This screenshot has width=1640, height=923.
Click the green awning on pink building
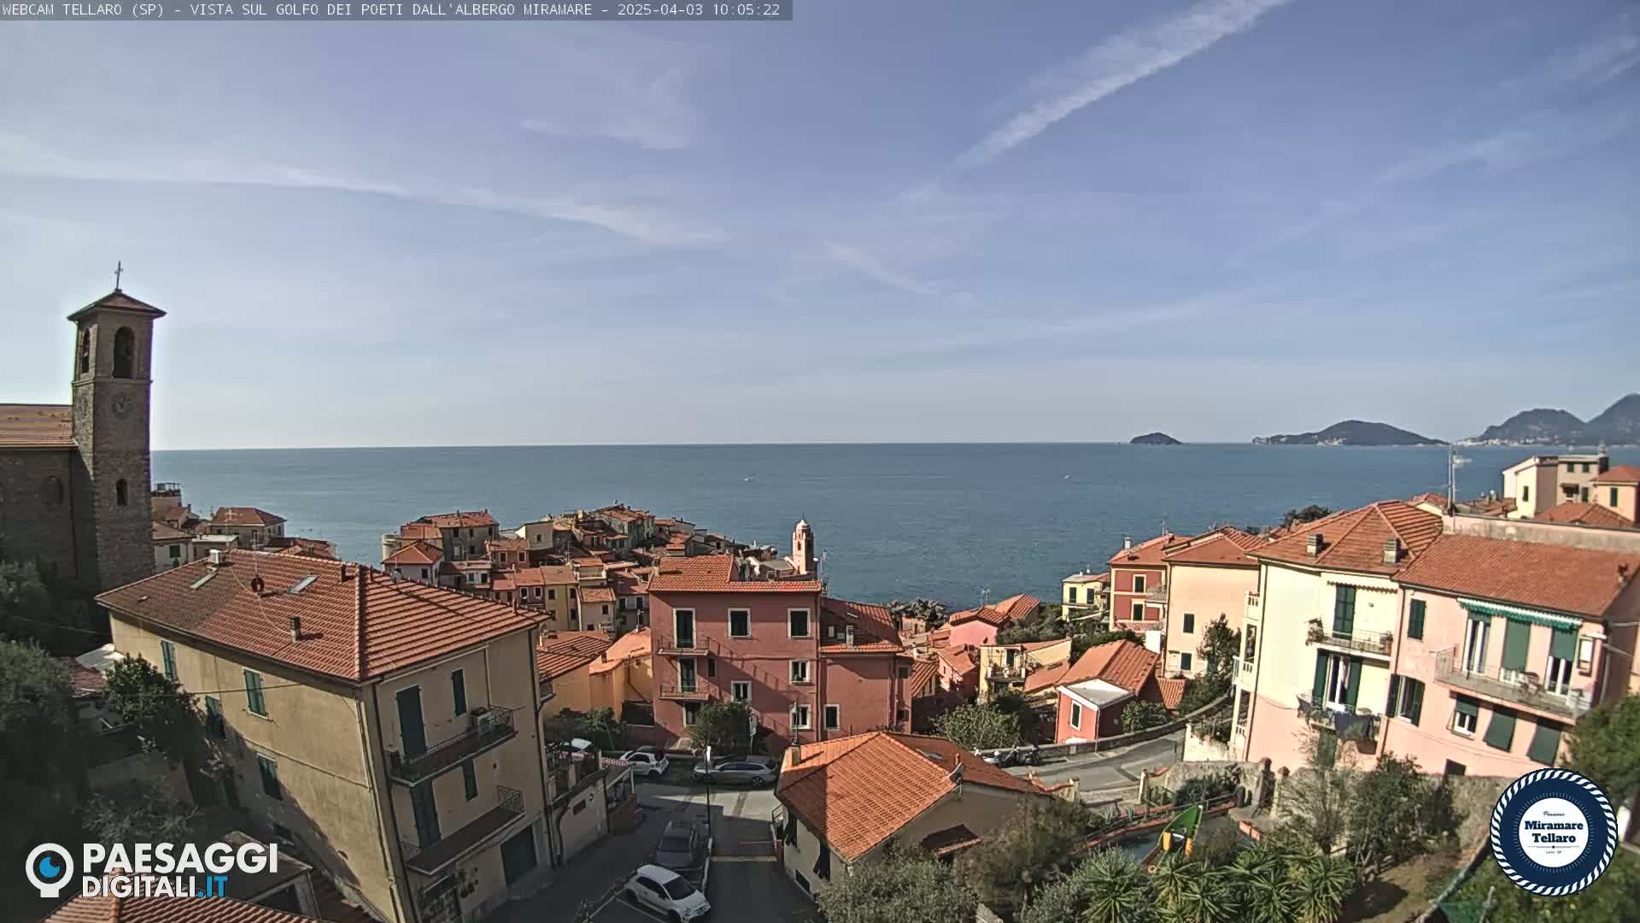[1519, 614]
